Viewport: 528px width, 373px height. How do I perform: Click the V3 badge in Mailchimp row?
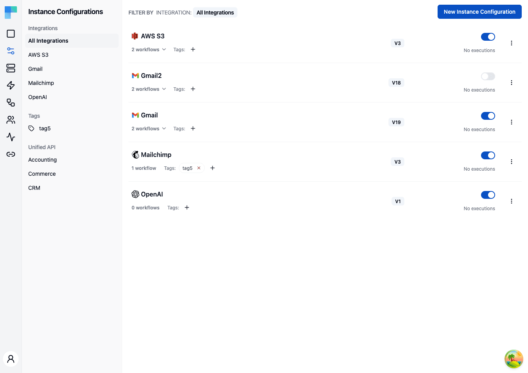[x=397, y=162]
